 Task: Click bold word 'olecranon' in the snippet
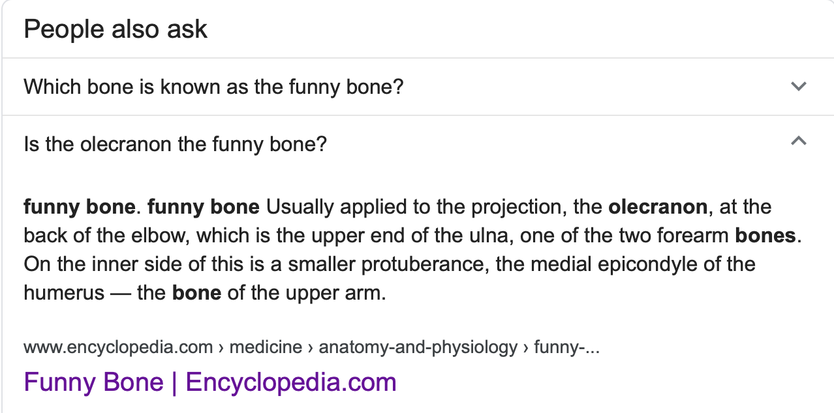click(x=657, y=207)
